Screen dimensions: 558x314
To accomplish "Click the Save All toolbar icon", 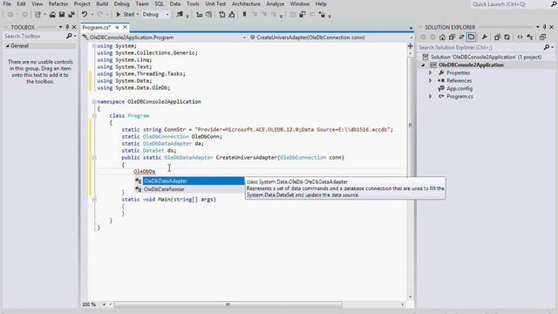I will tap(71, 15).
